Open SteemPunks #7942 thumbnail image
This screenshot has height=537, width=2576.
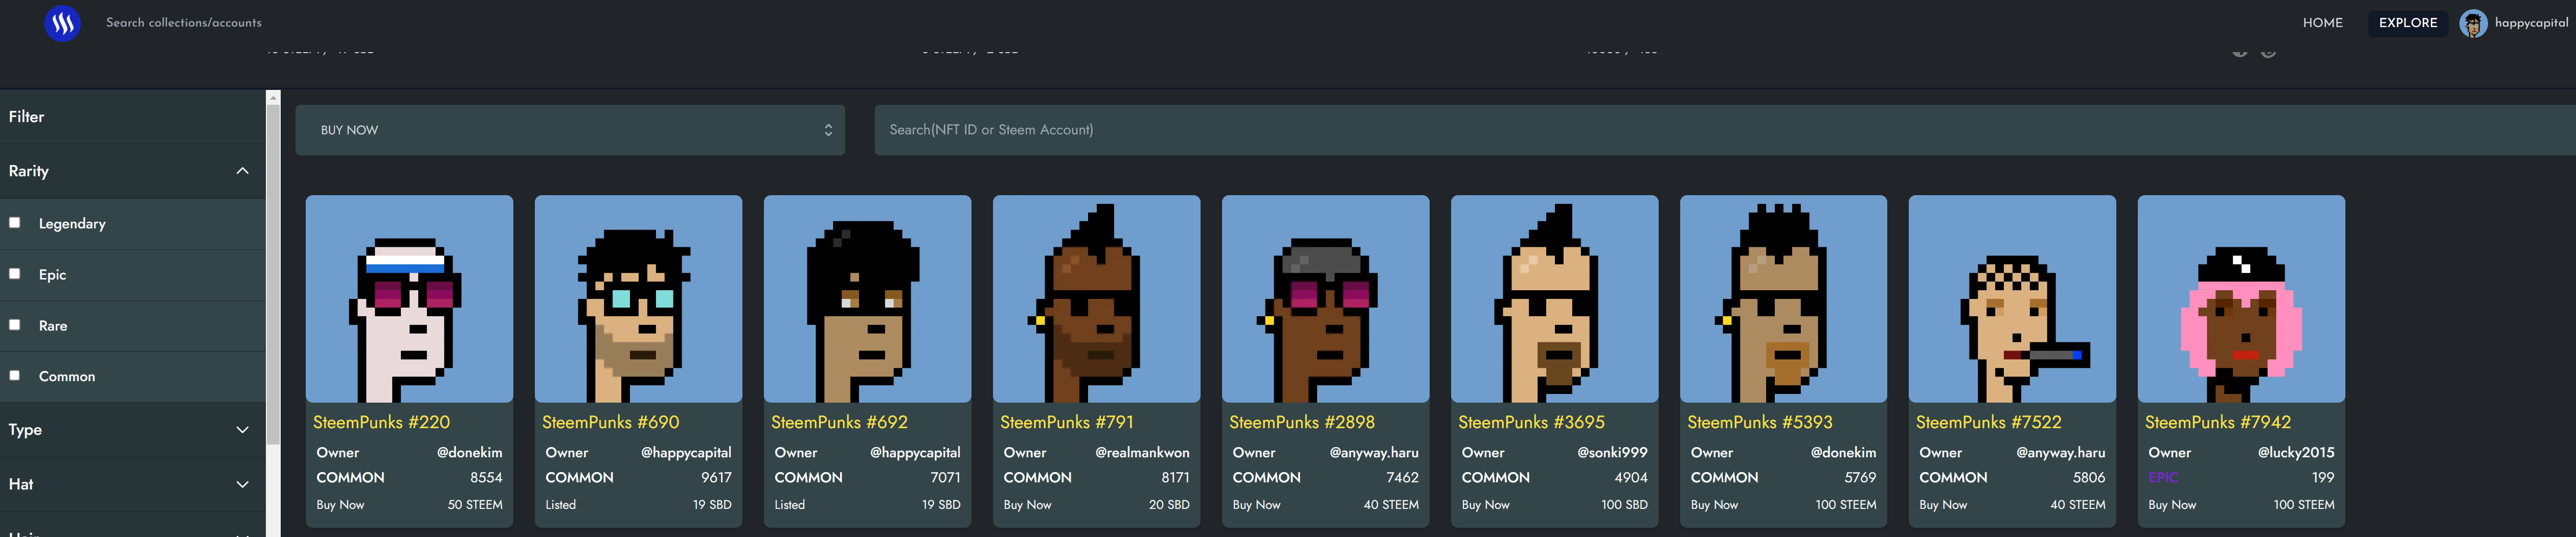(2241, 299)
